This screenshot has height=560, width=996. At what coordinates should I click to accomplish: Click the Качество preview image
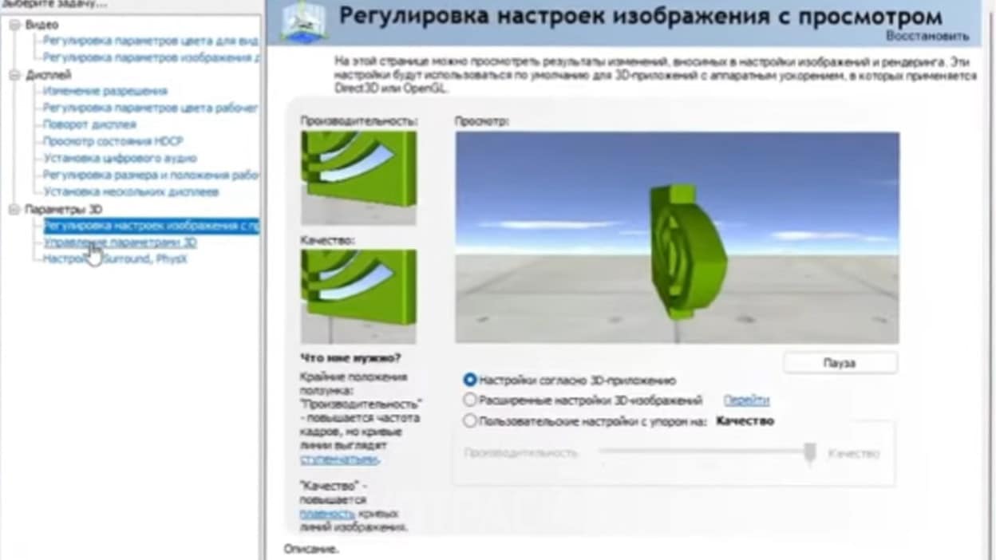(x=358, y=296)
